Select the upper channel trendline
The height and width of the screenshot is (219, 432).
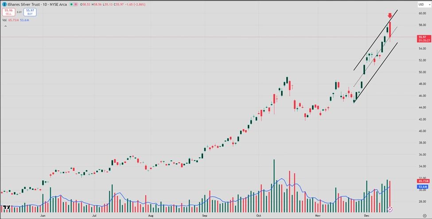click(x=377, y=40)
